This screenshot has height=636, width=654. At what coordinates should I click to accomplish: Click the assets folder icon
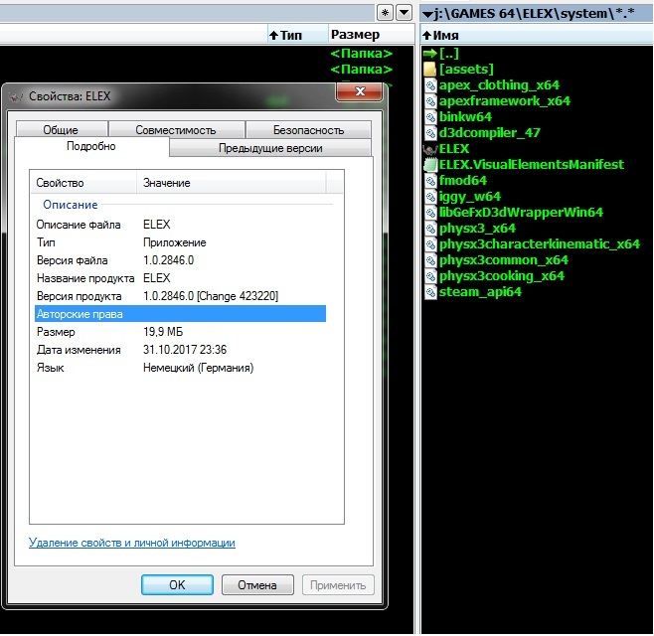(x=430, y=70)
